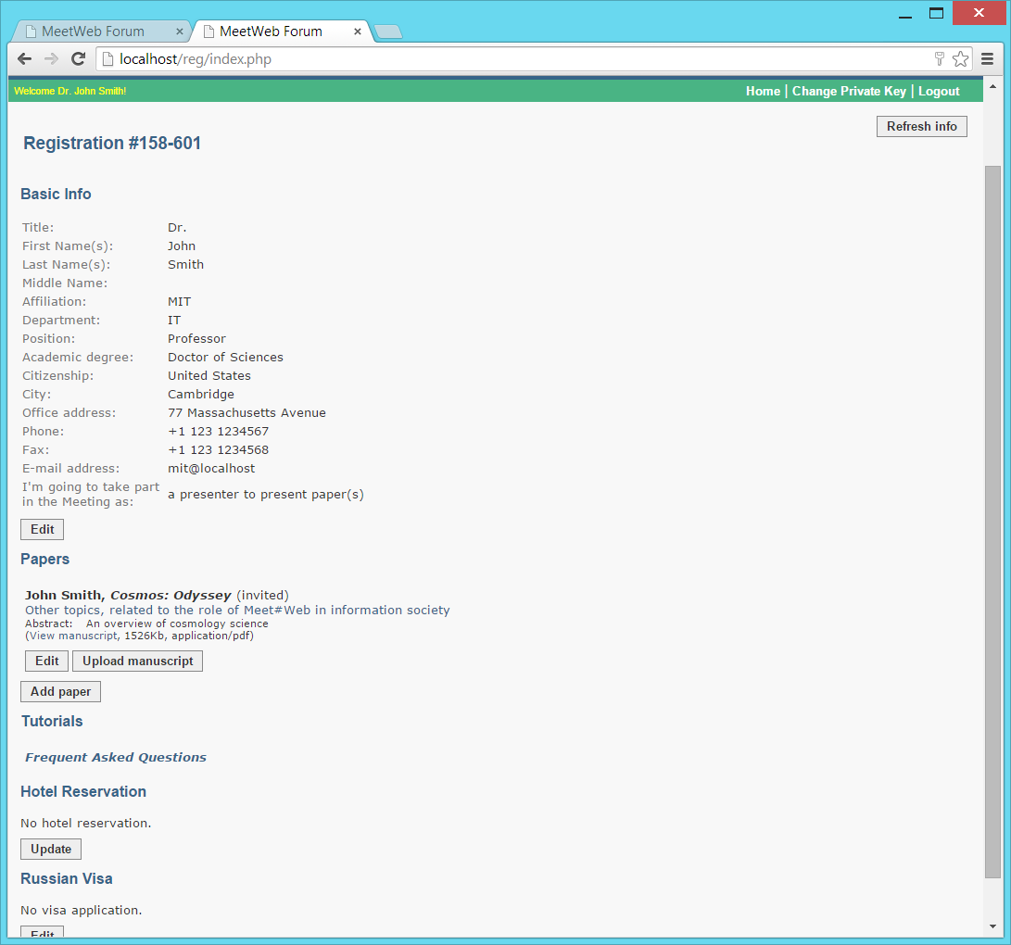Click the Refresh info button
The height and width of the screenshot is (945, 1011).
click(x=921, y=126)
